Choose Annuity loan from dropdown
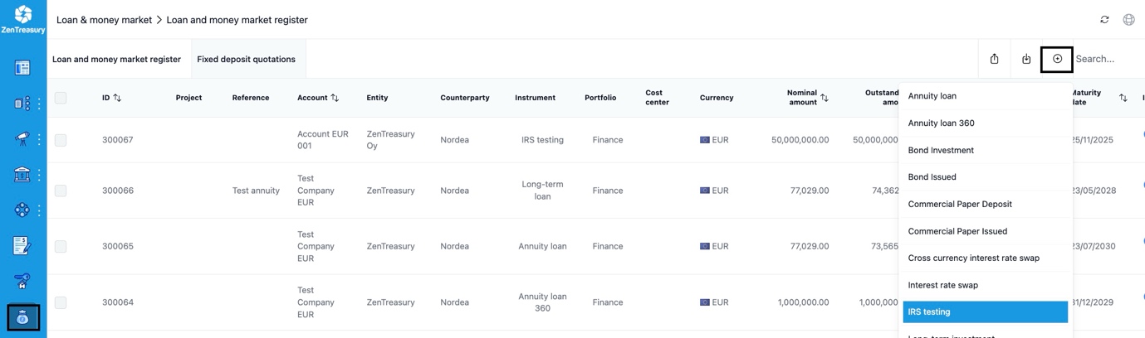The image size is (1145, 338). tap(986, 96)
